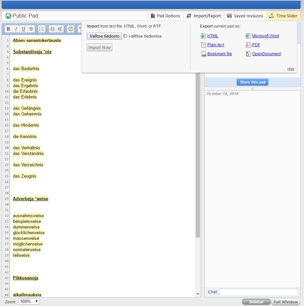The width and height of the screenshot is (304, 306).
Task: Clear authorship colors with the rainbow icon
Action: [x=70, y=29]
